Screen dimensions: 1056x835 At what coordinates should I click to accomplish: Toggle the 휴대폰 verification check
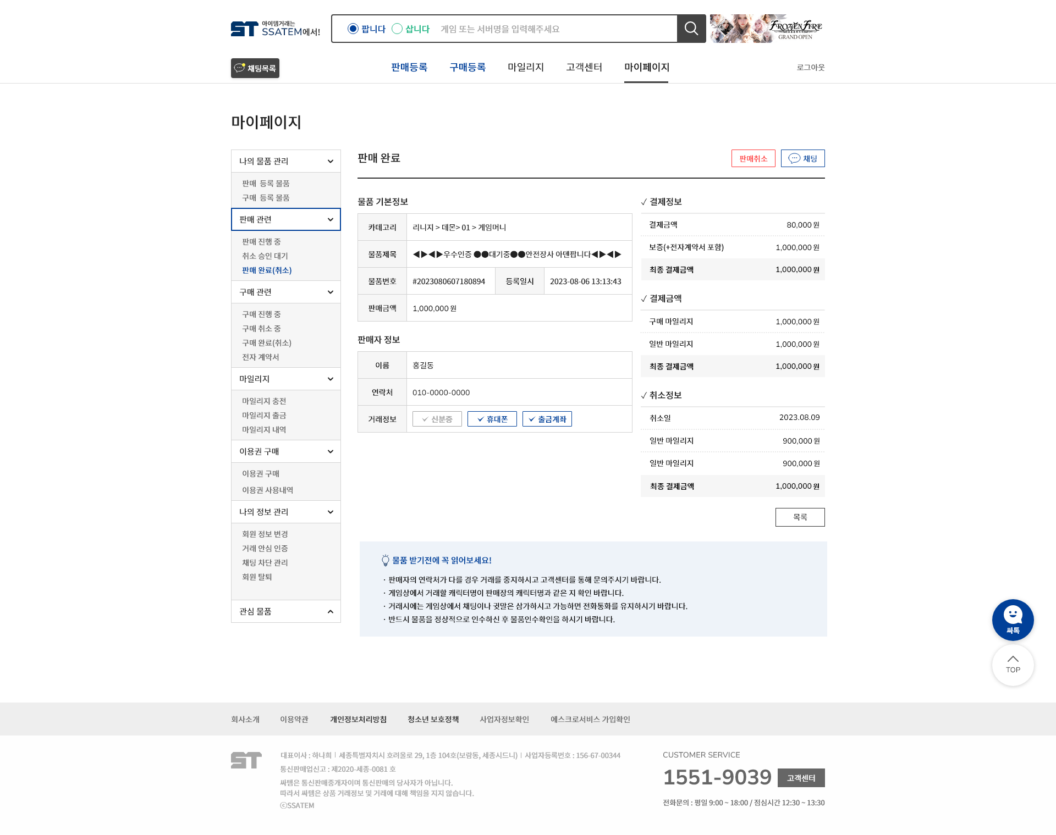click(492, 419)
